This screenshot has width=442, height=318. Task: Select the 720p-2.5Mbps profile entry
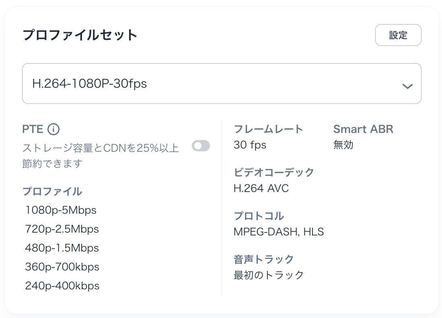coord(62,229)
